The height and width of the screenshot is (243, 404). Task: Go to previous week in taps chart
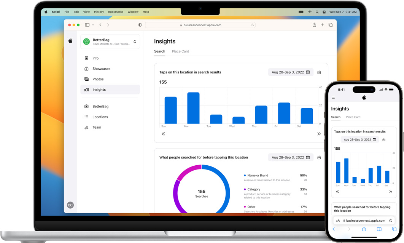163,134
